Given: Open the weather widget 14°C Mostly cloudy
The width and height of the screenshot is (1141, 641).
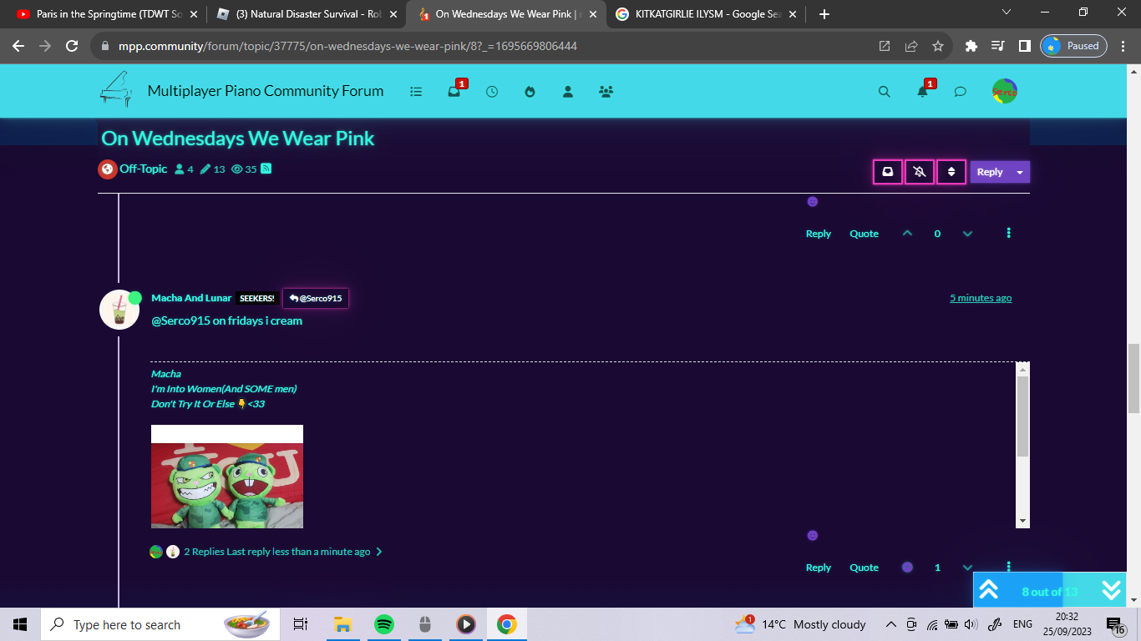Looking at the screenshot, I should coord(800,624).
